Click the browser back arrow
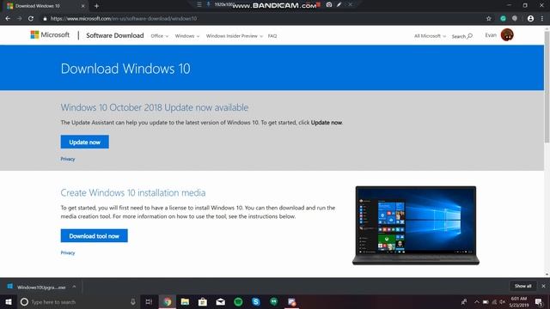The width and height of the screenshot is (550, 309). click(8, 19)
